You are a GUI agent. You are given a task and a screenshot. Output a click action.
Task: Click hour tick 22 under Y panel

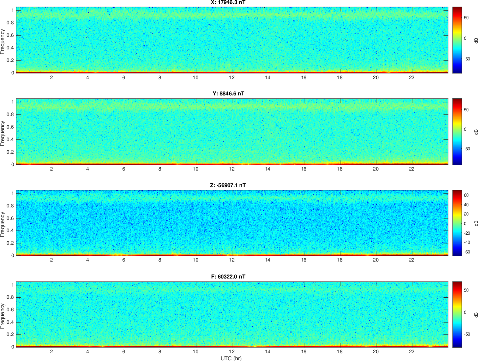(x=412, y=169)
